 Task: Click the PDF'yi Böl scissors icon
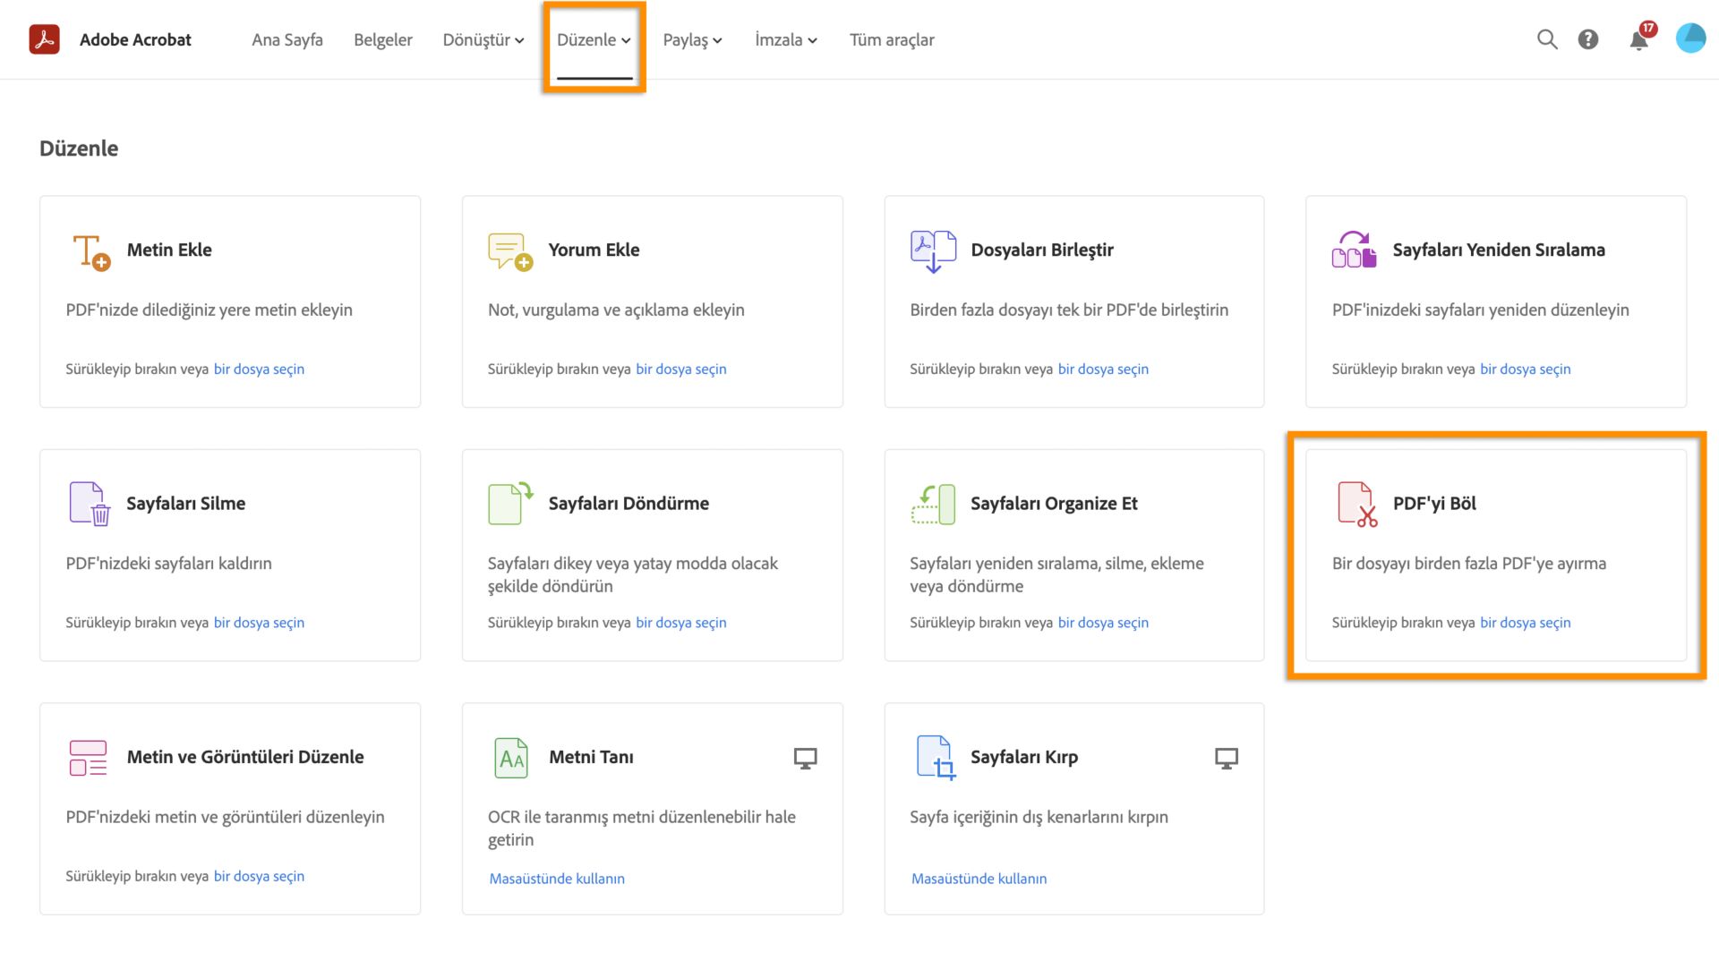(x=1357, y=505)
